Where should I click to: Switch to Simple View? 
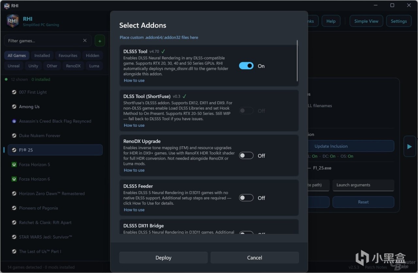coord(366,21)
